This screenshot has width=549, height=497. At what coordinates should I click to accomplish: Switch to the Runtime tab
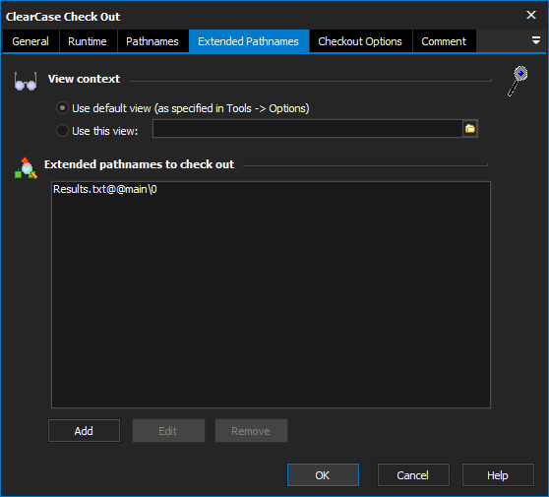88,41
